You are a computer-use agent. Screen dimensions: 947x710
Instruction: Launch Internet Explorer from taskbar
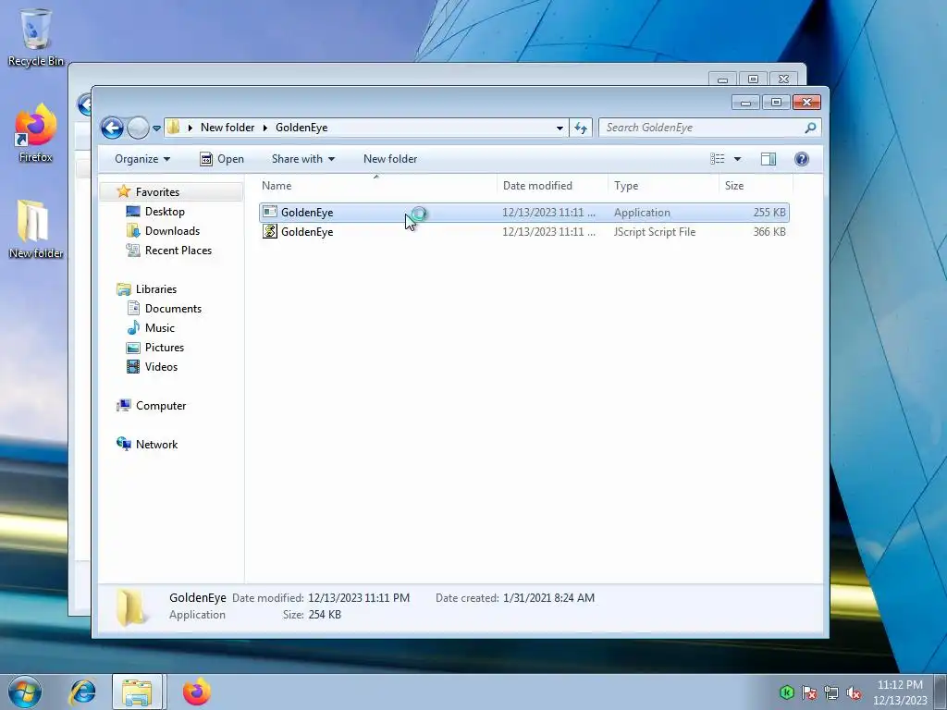82,692
